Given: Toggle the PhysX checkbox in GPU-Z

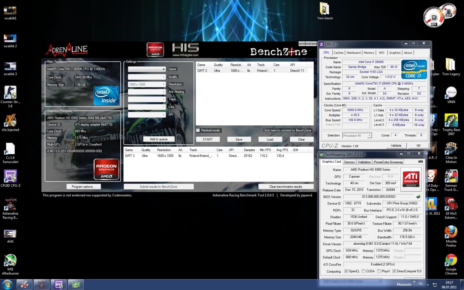Looking at the screenshot, I should (379, 271).
